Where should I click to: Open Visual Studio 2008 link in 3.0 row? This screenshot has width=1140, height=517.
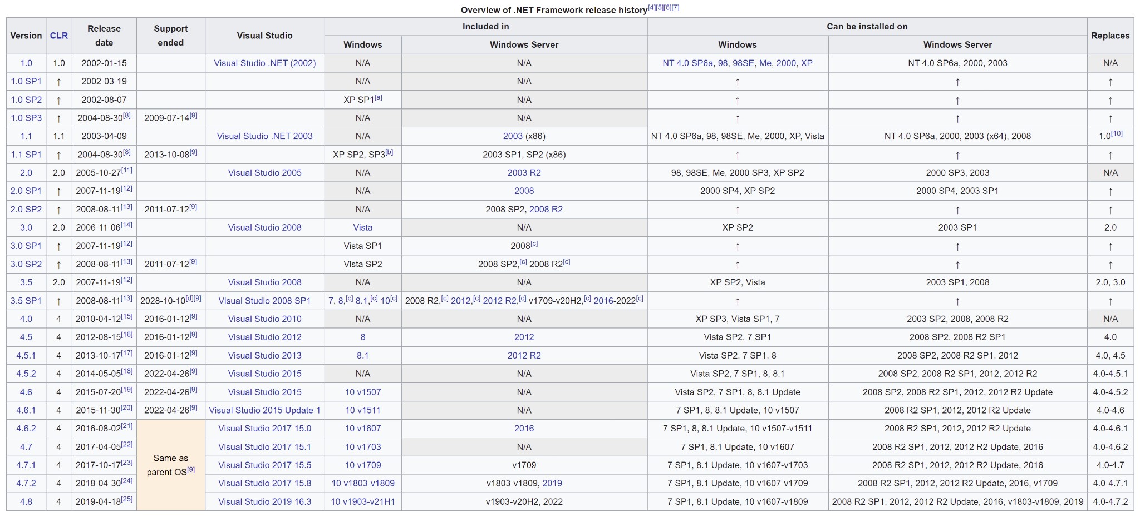265,227
